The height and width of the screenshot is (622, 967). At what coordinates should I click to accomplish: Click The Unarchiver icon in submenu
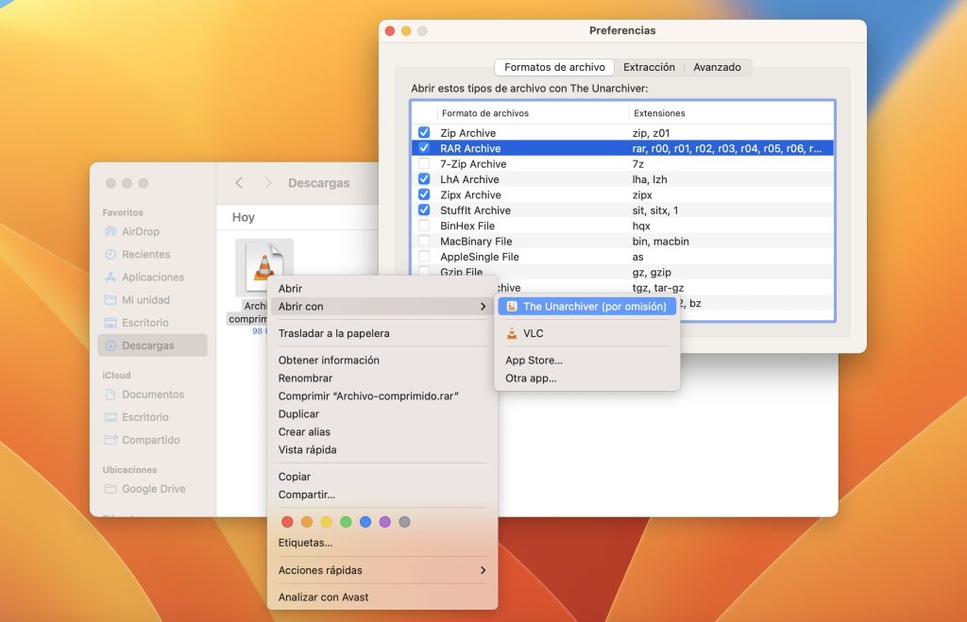(x=512, y=307)
